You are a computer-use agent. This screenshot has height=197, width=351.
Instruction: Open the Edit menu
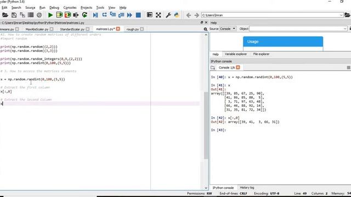(4, 8)
